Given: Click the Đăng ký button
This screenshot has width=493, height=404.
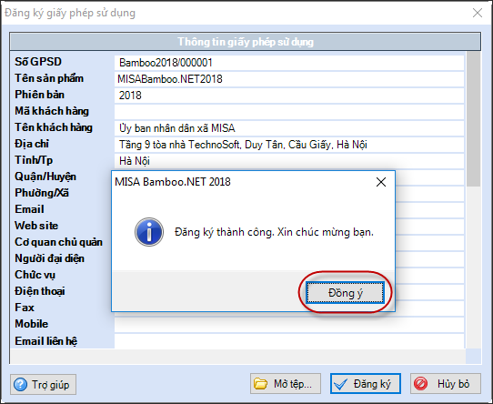Looking at the screenshot, I should [x=366, y=384].
